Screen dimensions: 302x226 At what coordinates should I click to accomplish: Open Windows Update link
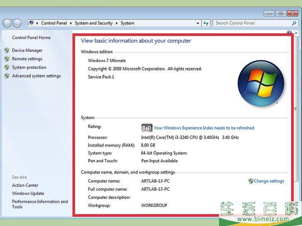point(28,193)
